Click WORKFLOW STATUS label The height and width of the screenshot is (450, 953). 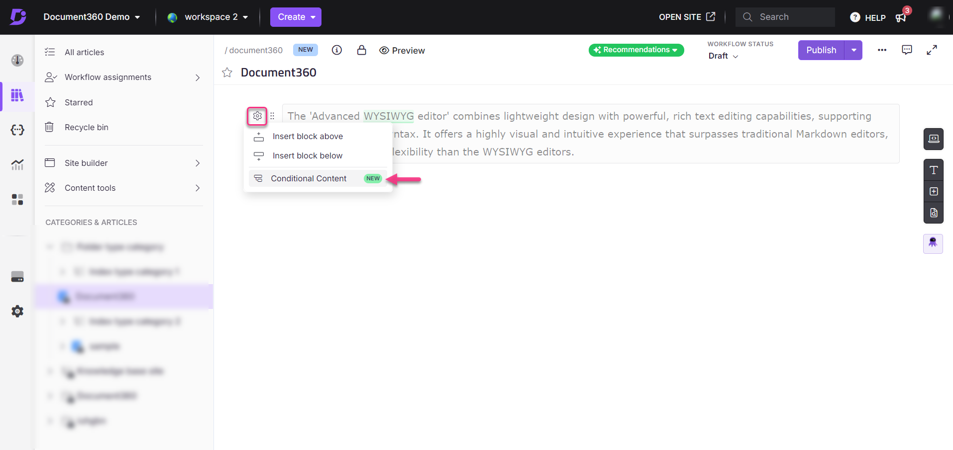[741, 44]
